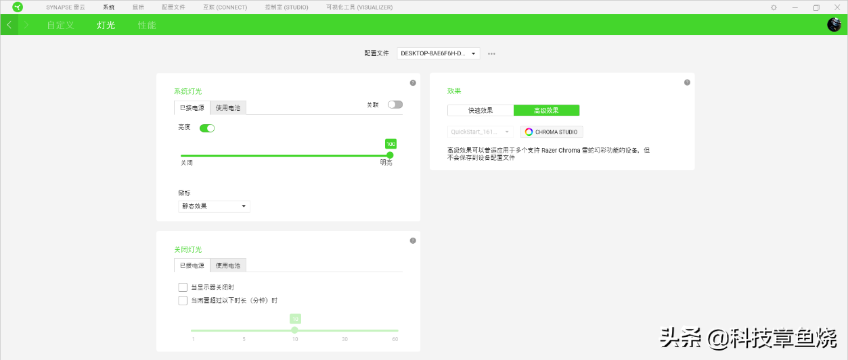Toggle the 关联 switch
The width and height of the screenshot is (848, 360).
[395, 105]
